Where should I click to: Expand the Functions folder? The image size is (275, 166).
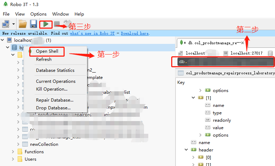(x=13, y=152)
